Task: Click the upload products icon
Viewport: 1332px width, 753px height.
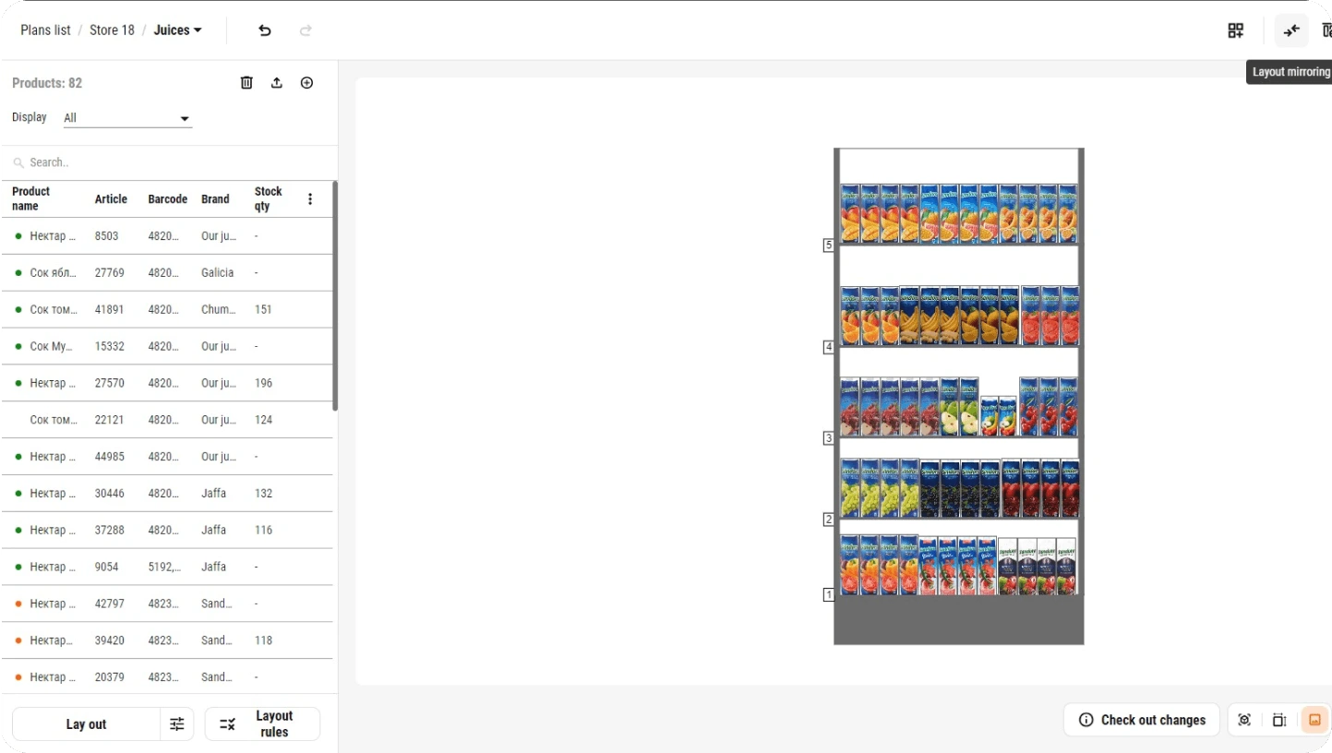Action: pyautogui.click(x=277, y=83)
